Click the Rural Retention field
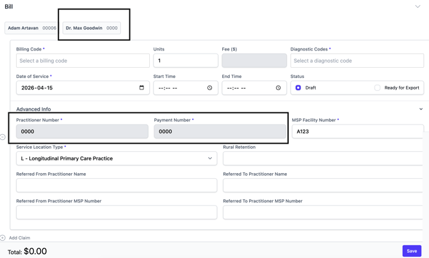The width and height of the screenshot is (429, 258). [x=323, y=158]
